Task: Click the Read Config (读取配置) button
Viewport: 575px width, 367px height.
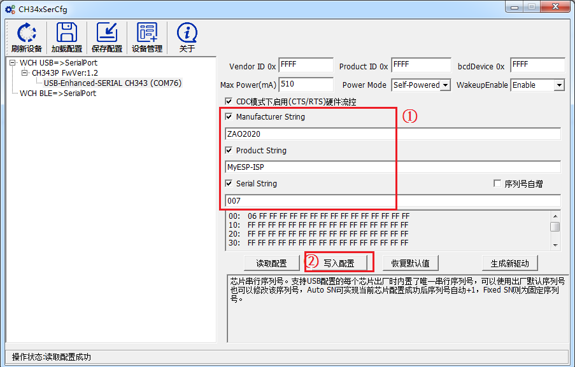Action: click(271, 263)
